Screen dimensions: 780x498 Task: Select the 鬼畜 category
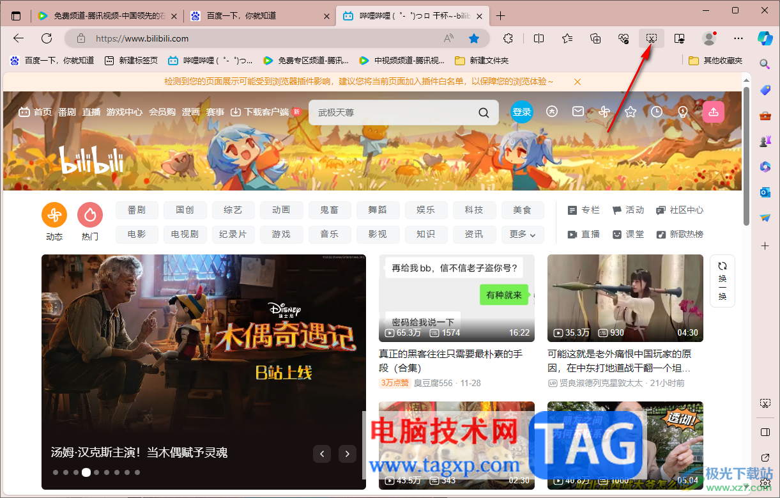tap(330, 210)
